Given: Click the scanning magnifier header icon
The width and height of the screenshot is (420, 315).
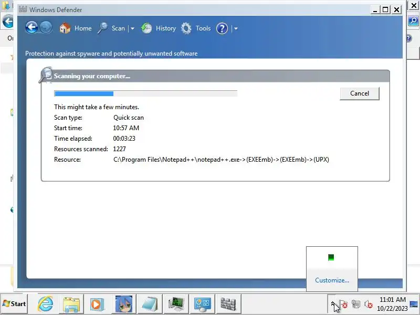Looking at the screenshot, I should point(46,75).
